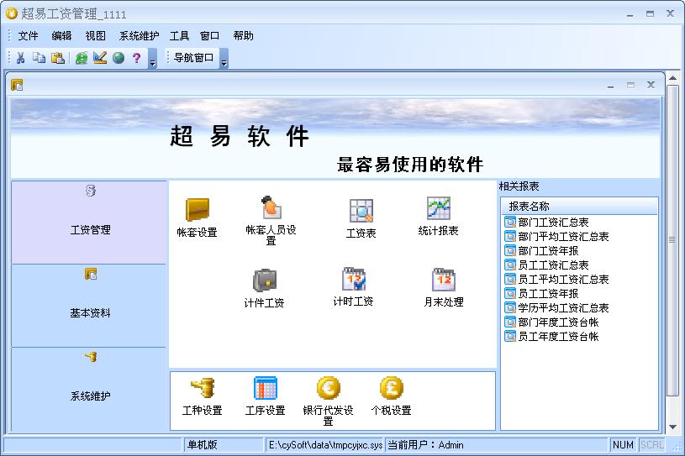Click the Cut scissors toolbar icon
The image size is (685, 456).
pos(20,58)
